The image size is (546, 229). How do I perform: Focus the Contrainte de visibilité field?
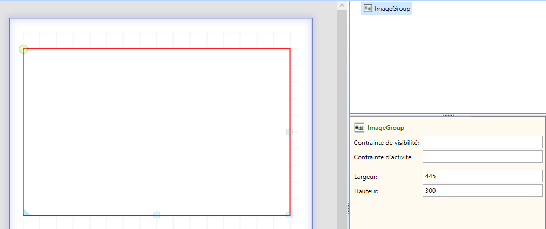(x=482, y=142)
